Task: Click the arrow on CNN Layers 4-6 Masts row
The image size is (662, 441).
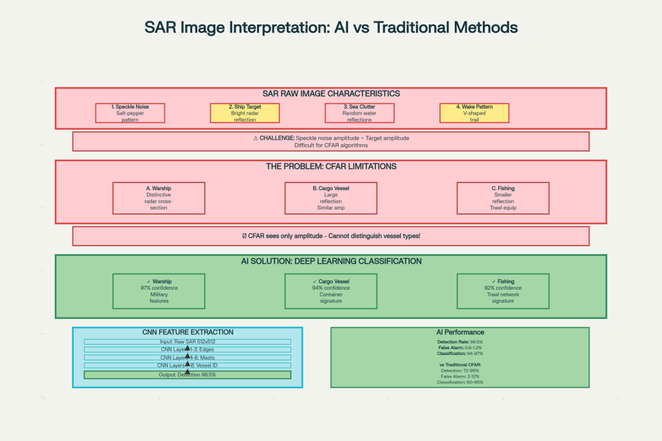Action: [x=188, y=357]
